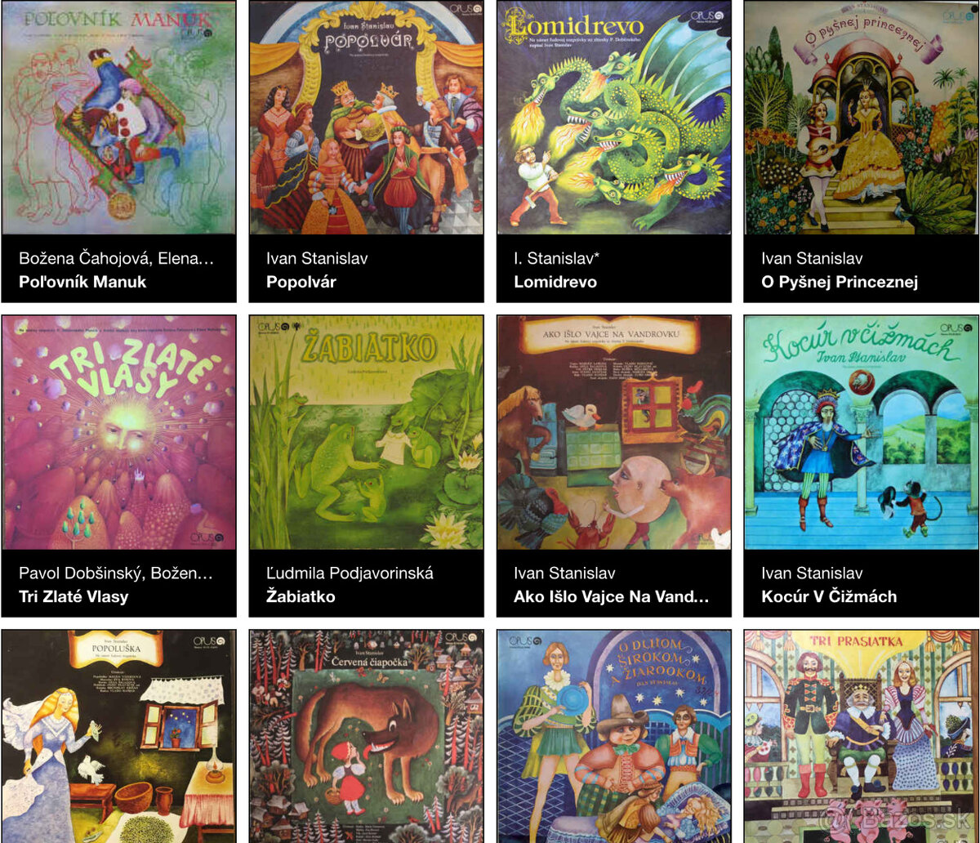Viewport: 980px width, 843px height.
Task: Open the Popolvár album cover image
Action: [366, 118]
